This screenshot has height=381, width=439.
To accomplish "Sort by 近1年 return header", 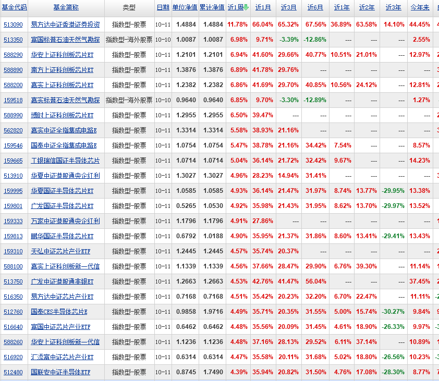I will (x=342, y=7).
